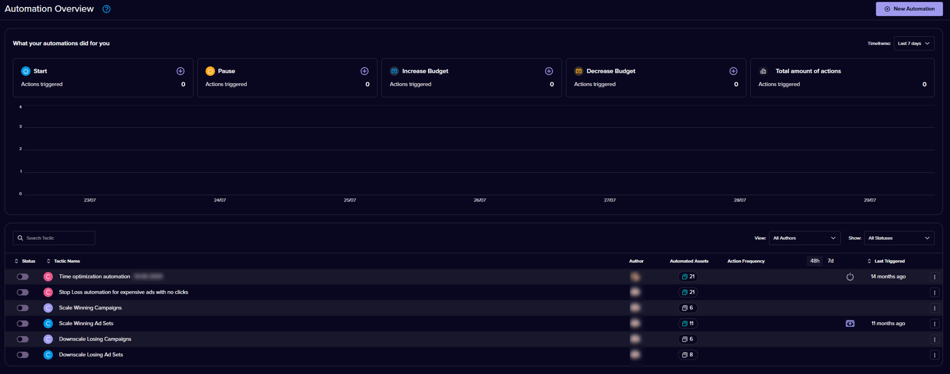Focus the Search Tactic input field
This screenshot has width=950, height=374.
point(54,238)
